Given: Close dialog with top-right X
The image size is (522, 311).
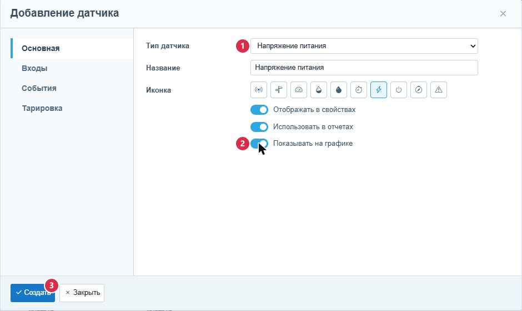Looking at the screenshot, I should [x=503, y=14].
